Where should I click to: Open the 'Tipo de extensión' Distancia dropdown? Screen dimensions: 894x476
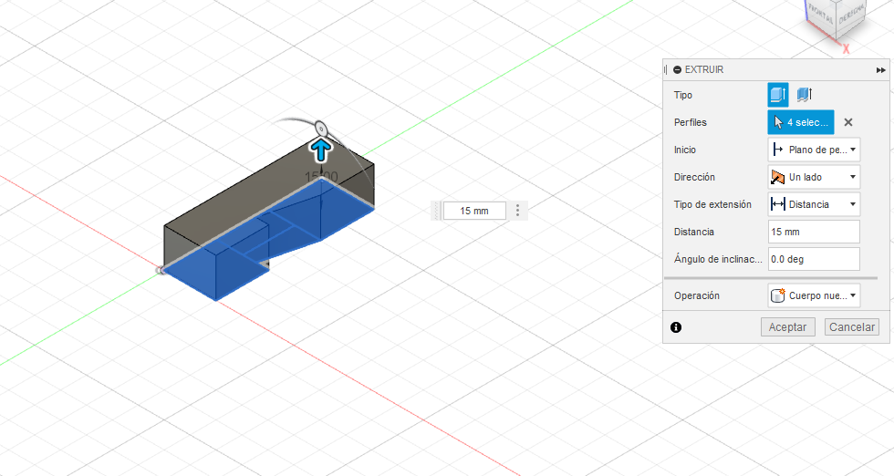click(x=814, y=204)
